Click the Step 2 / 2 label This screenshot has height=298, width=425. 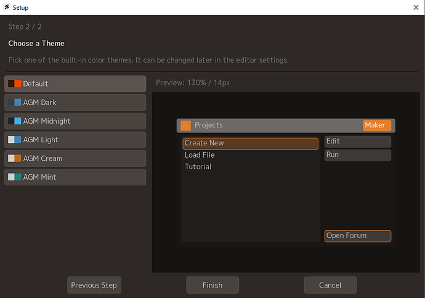tap(25, 26)
